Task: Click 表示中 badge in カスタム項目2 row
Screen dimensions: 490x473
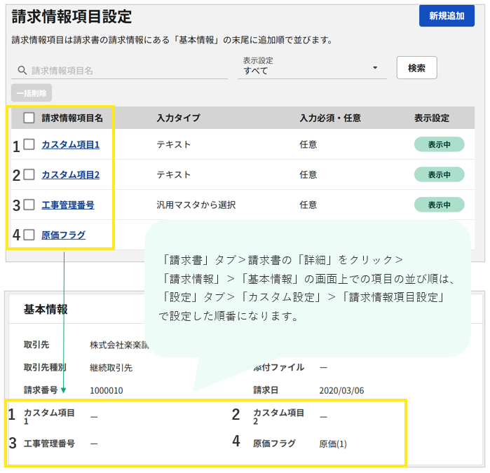Action: point(439,174)
